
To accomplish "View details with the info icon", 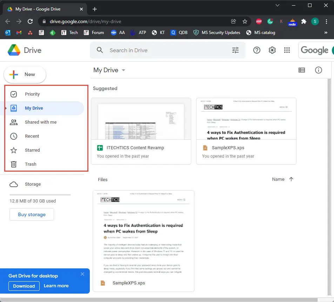I will tap(319, 70).
